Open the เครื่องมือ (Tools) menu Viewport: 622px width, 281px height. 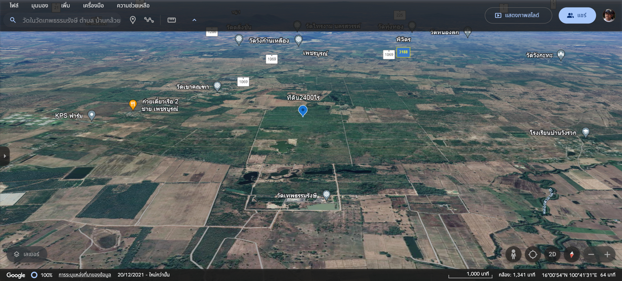click(x=93, y=6)
